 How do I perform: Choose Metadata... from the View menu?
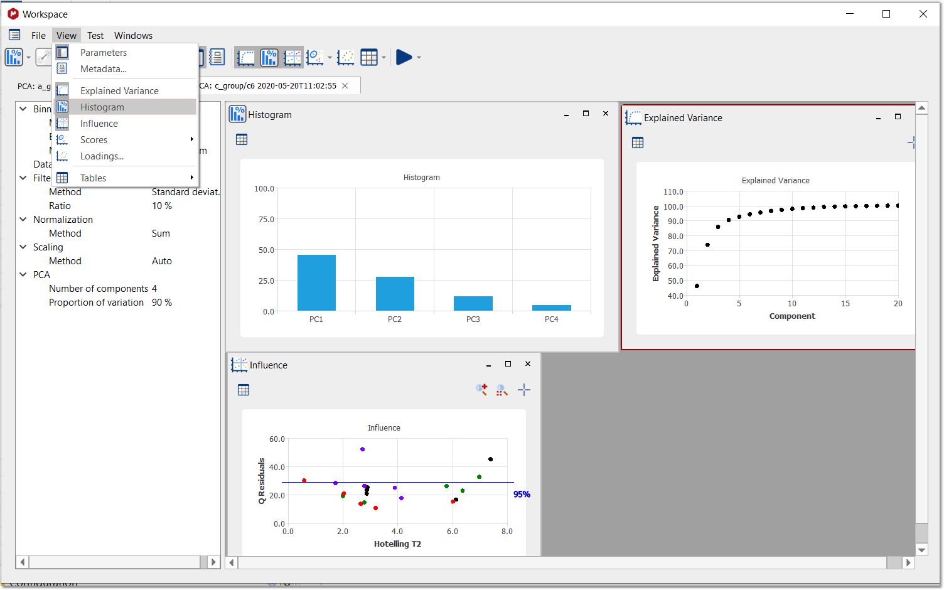click(x=126, y=69)
